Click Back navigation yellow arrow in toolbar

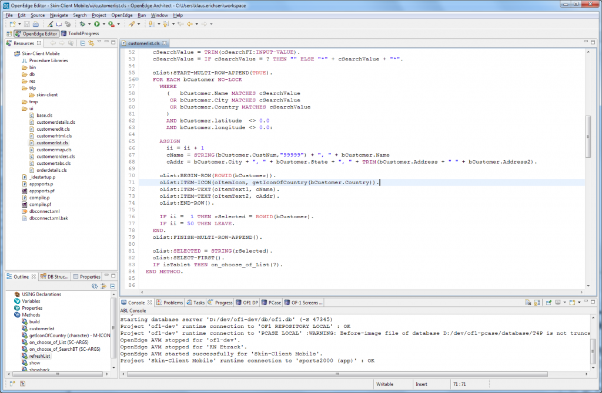coord(189,24)
